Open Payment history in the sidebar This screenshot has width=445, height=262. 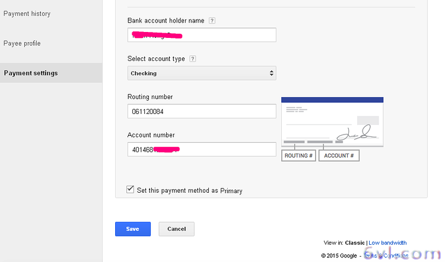(x=27, y=14)
